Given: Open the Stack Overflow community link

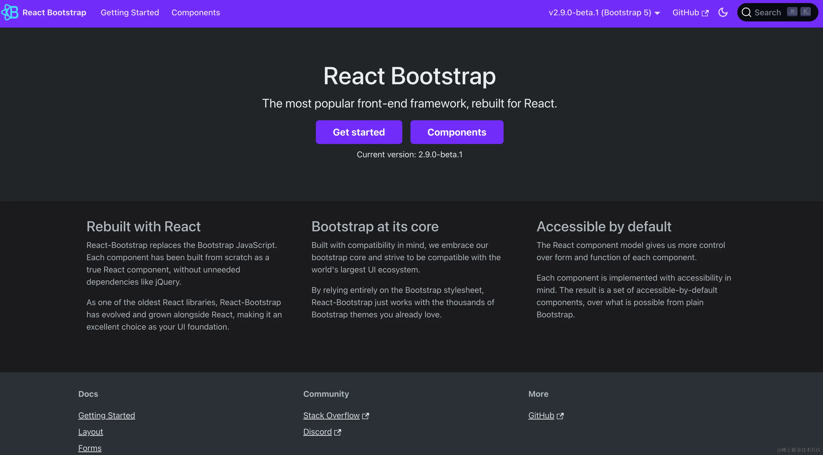Looking at the screenshot, I should click(x=336, y=415).
